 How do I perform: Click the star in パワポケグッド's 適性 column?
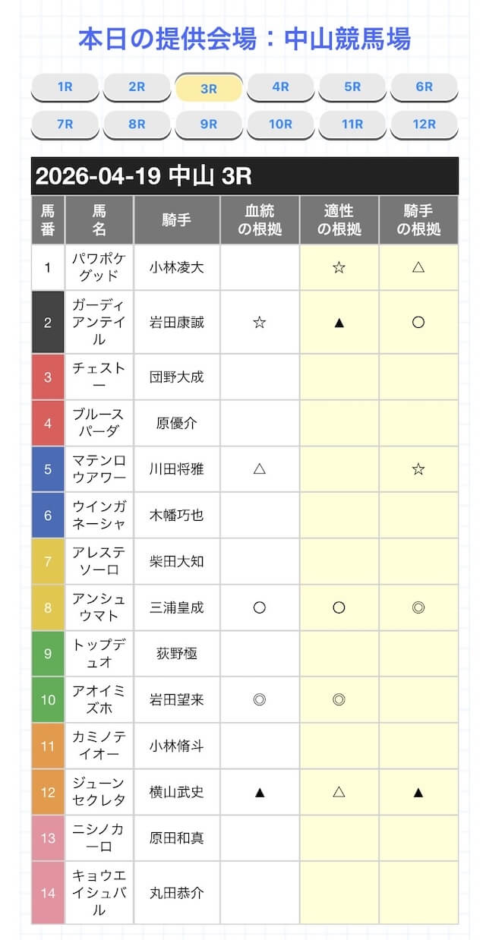point(339,267)
